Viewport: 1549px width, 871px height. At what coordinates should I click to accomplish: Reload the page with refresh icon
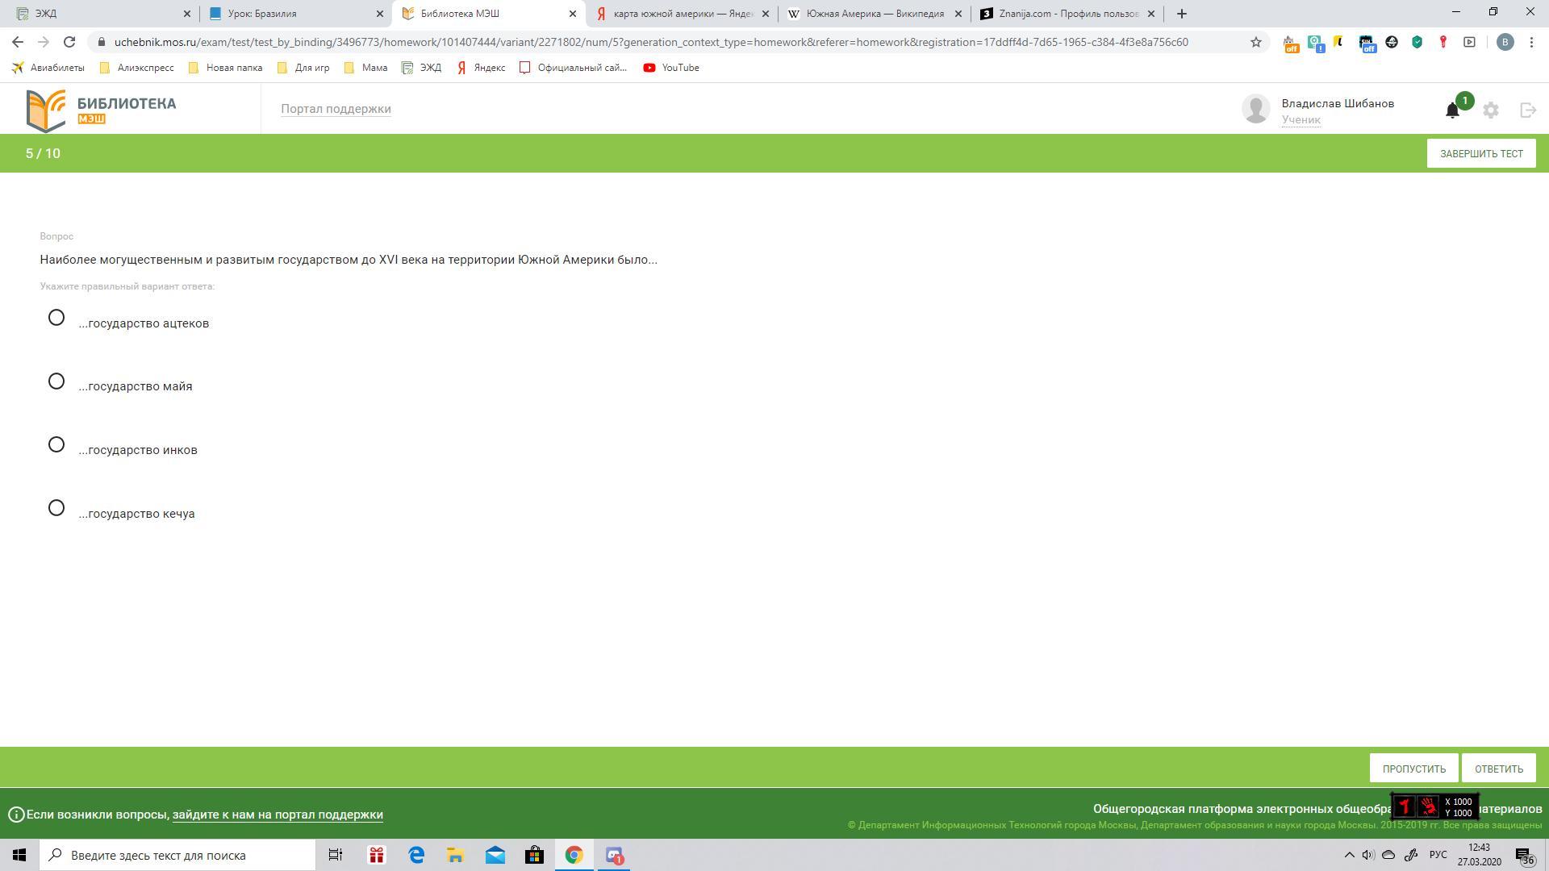pos(69,42)
